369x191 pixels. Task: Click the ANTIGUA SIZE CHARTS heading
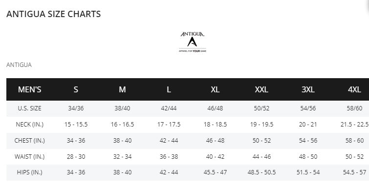click(x=53, y=14)
